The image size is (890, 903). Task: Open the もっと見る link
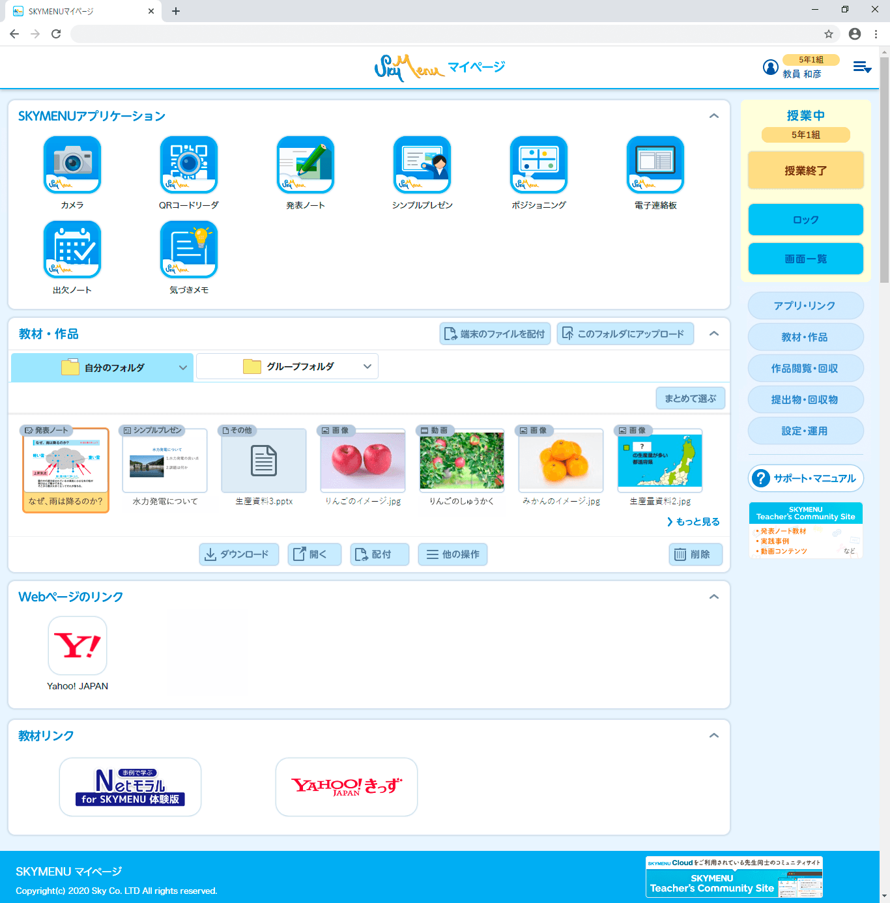[693, 521]
